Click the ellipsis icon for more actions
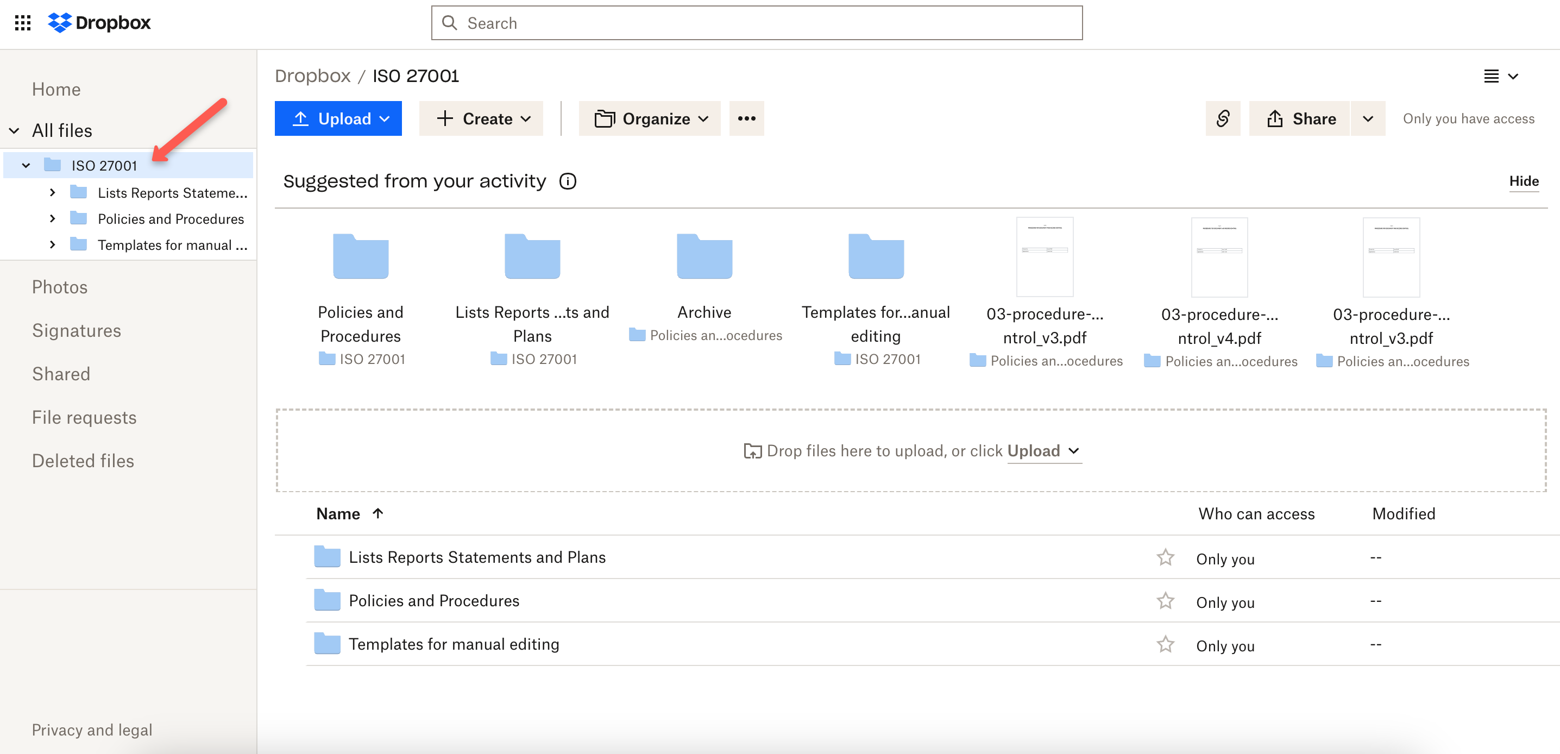Viewport: 1560px width, 754px height. pyautogui.click(x=746, y=118)
